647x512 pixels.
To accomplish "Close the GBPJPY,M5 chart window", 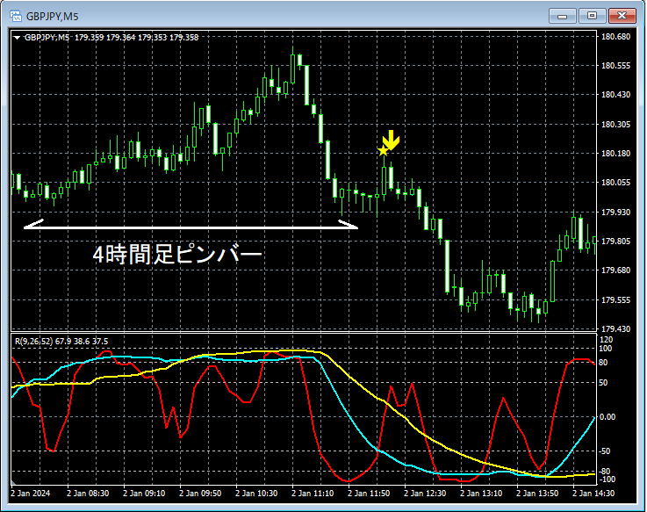I will pos(622,16).
